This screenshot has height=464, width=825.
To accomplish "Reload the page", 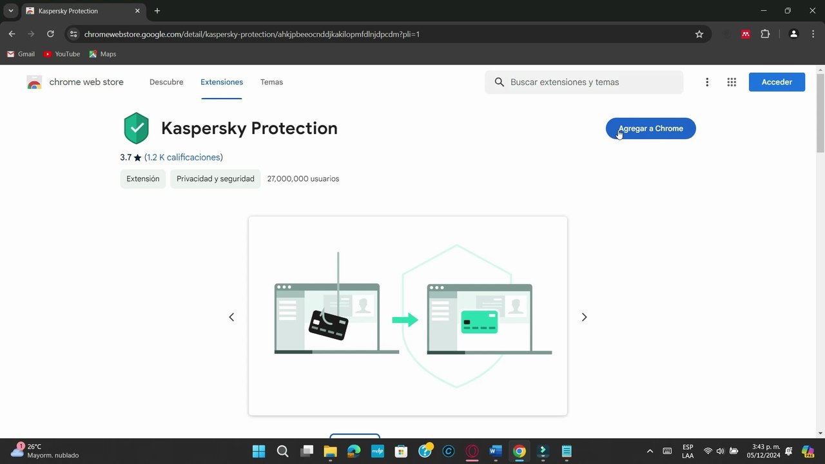I will point(50,34).
